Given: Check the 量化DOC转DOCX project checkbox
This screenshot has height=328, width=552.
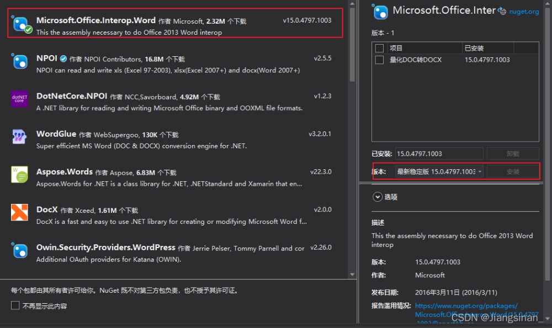Looking at the screenshot, I should click(x=379, y=60).
